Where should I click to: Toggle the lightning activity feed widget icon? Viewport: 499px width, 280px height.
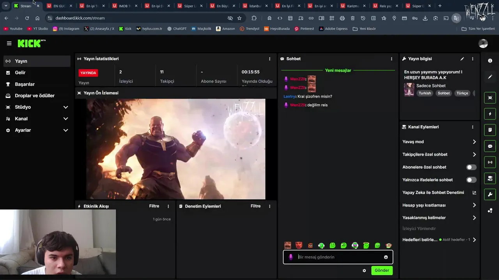tap(490, 114)
